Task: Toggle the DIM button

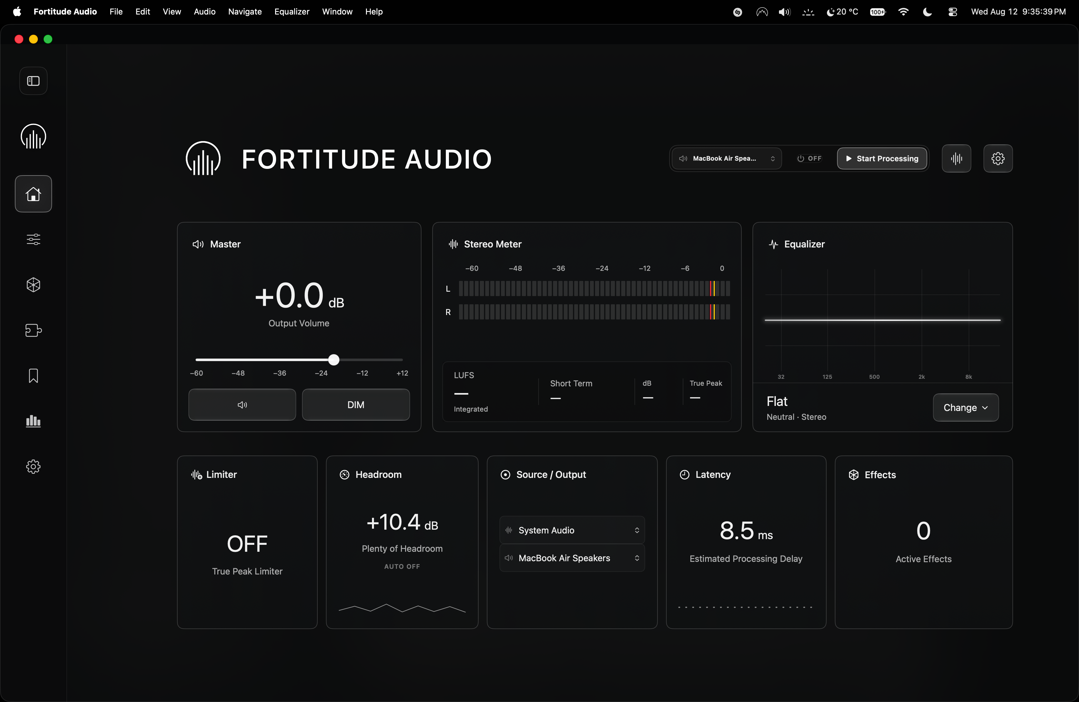Action: tap(356, 404)
